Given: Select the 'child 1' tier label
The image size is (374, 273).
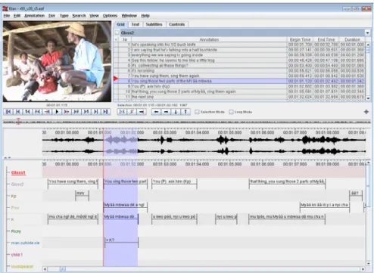Looking at the screenshot, I should click(17, 255).
